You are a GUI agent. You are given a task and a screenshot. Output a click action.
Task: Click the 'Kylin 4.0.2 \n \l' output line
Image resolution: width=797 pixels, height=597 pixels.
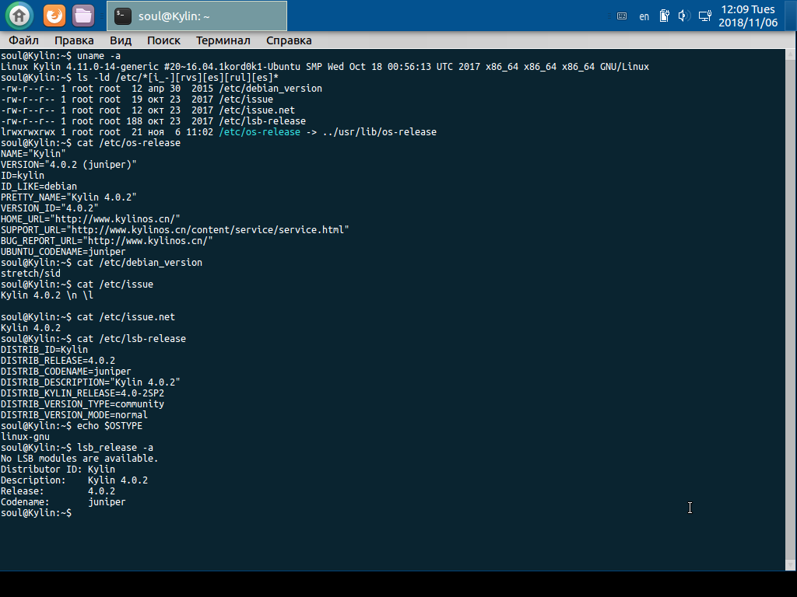tap(47, 295)
